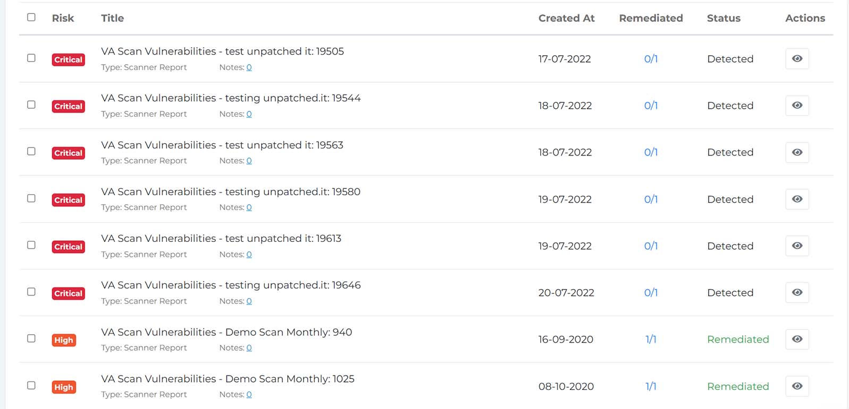Open remediated 0/1 link for scan 19563

(x=651, y=152)
